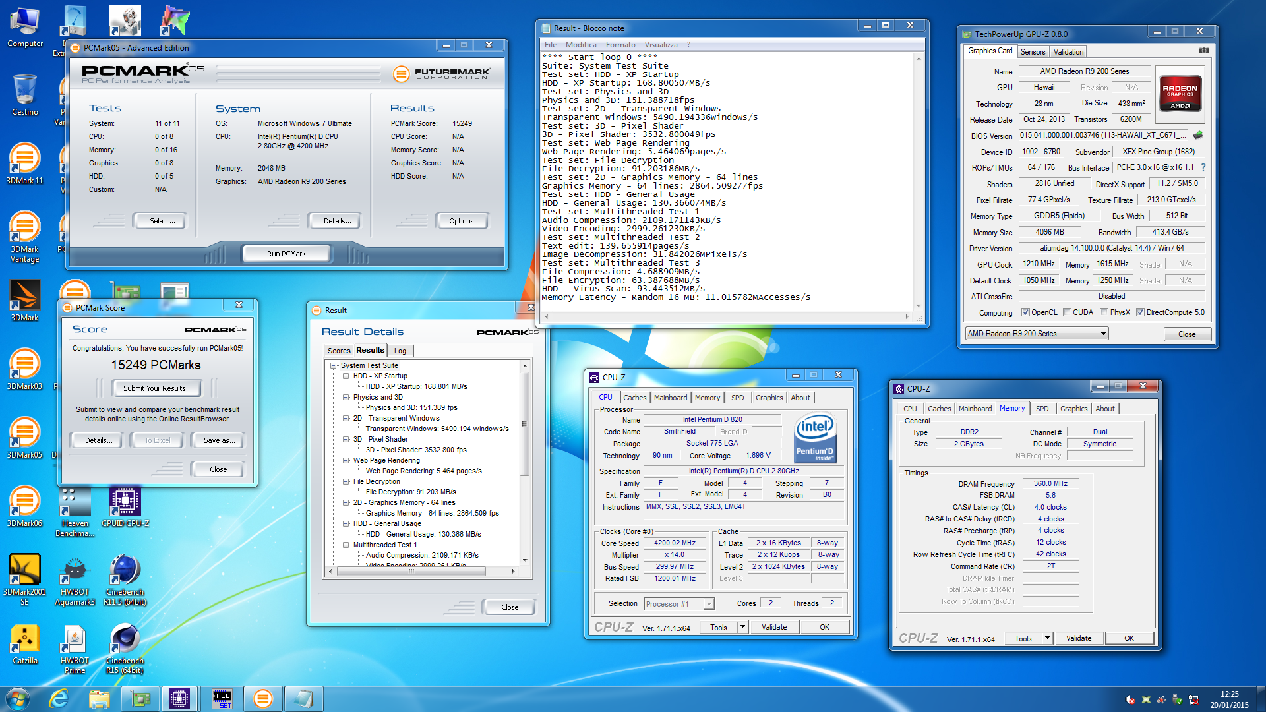Viewport: 1266px width, 712px height.
Task: Select the CPUID CPU-Z desktop shortcut
Action: pos(125,506)
